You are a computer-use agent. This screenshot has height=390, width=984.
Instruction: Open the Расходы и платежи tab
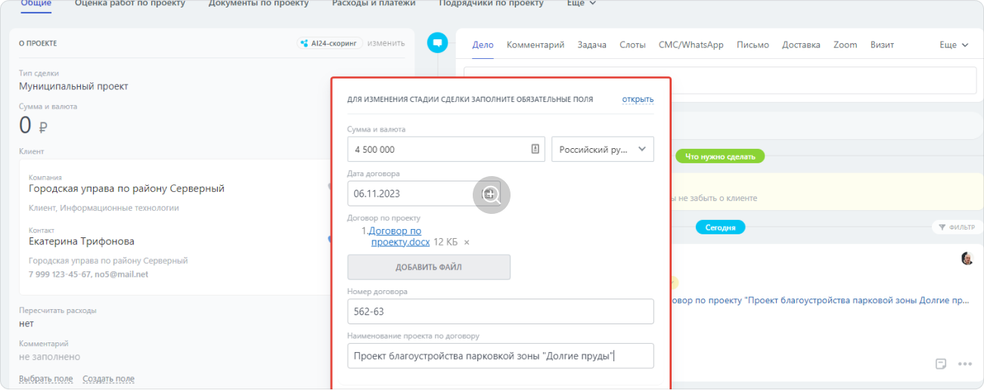pos(374,3)
